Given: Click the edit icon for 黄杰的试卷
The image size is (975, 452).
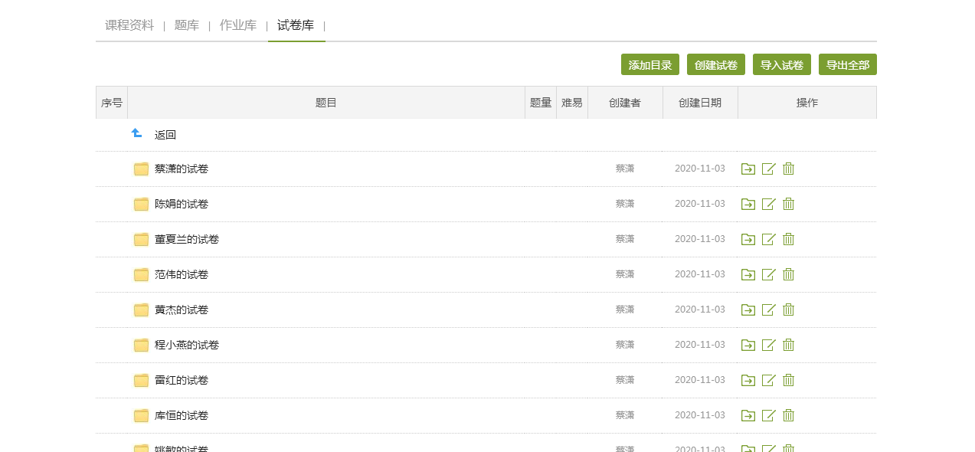Looking at the screenshot, I should pos(768,310).
